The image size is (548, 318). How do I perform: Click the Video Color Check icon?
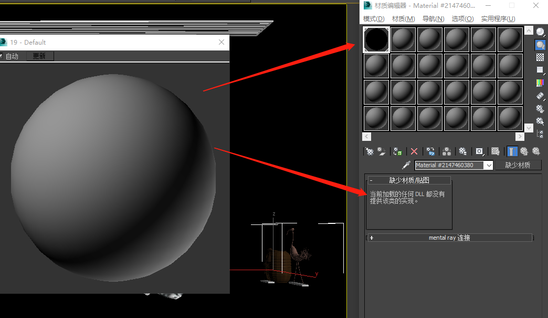point(540,83)
